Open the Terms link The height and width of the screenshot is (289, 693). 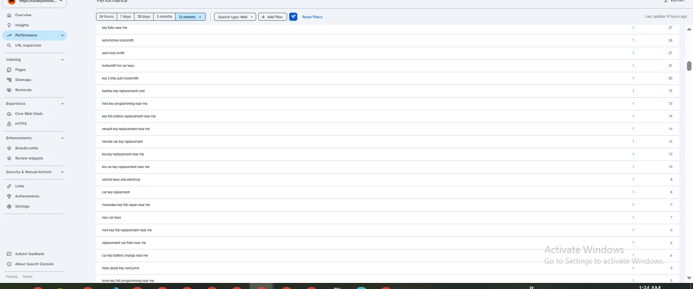pyautogui.click(x=27, y=277)
